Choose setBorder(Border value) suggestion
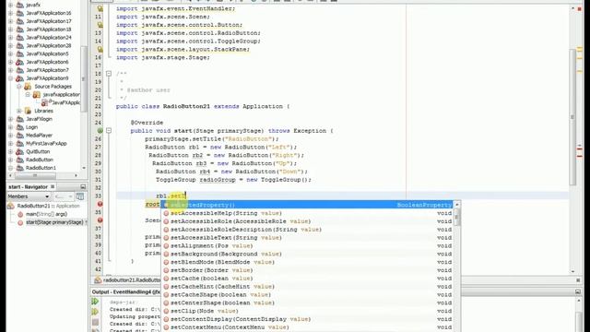This screenshot has width=590, height=332. tap(307, 270)
